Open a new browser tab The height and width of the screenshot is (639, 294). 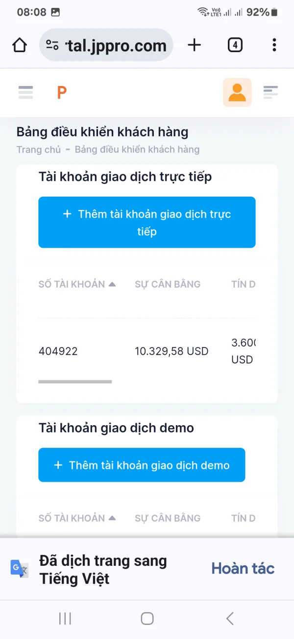(195, 45)
